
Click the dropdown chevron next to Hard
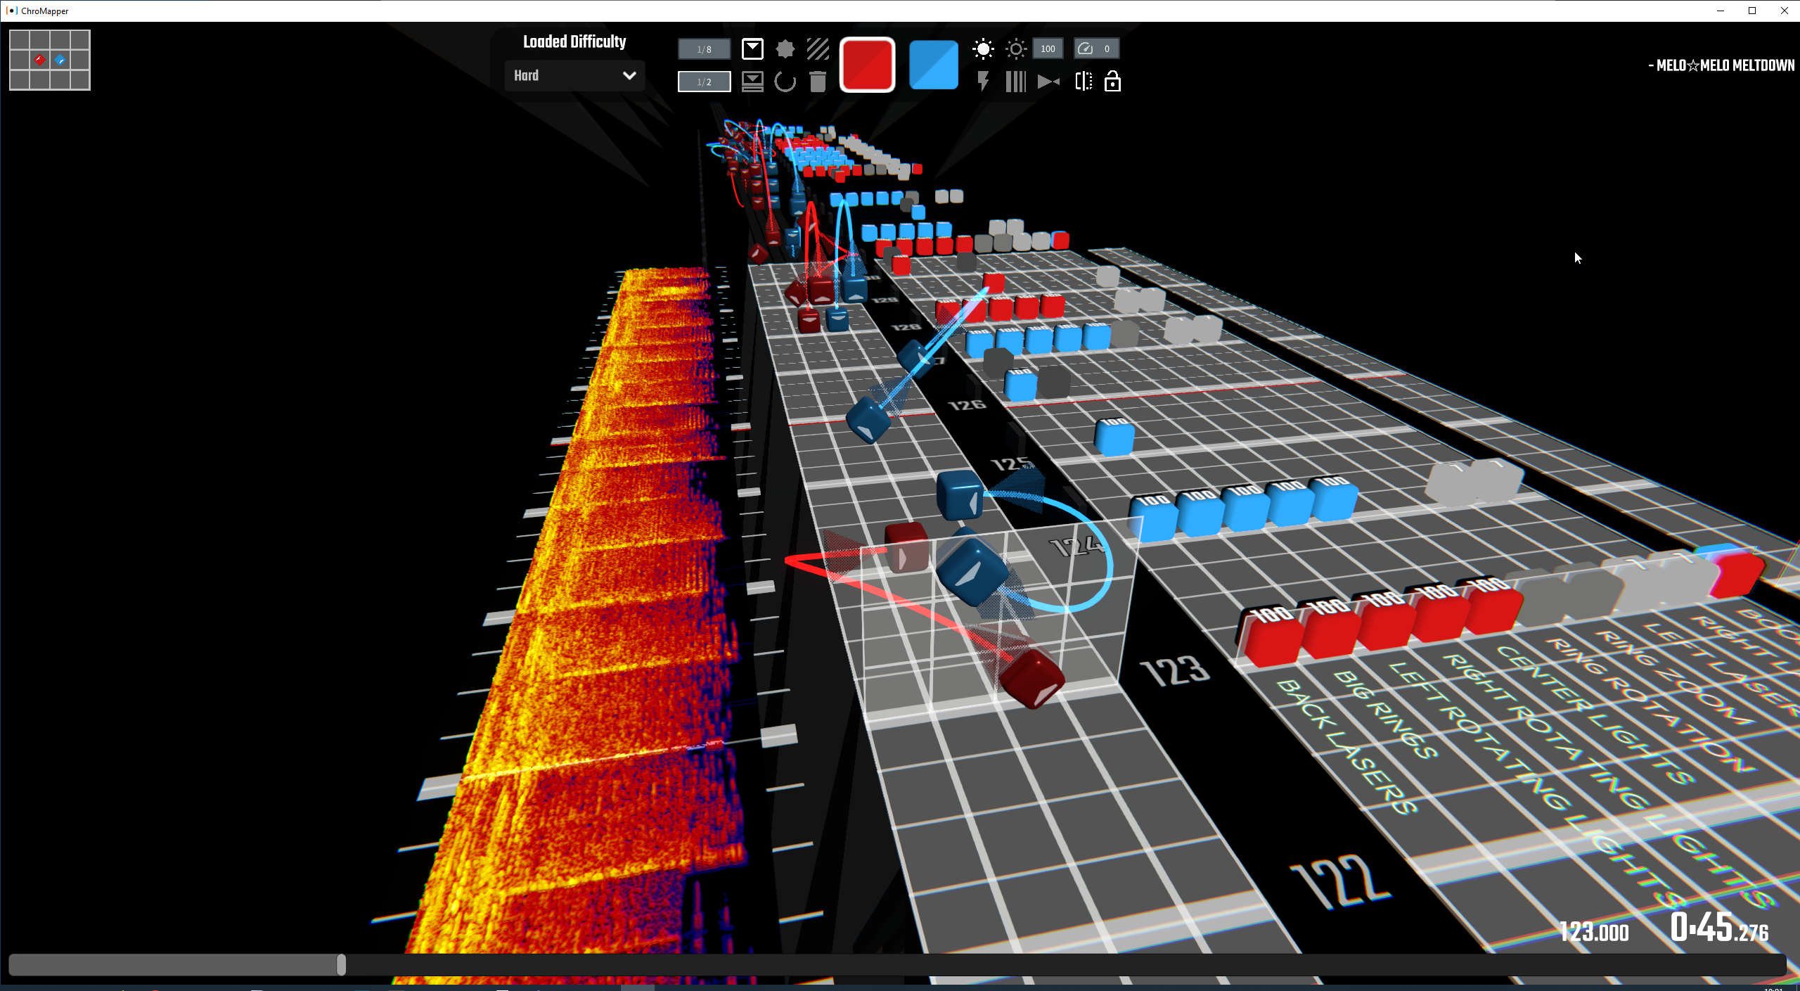[629, 75]
